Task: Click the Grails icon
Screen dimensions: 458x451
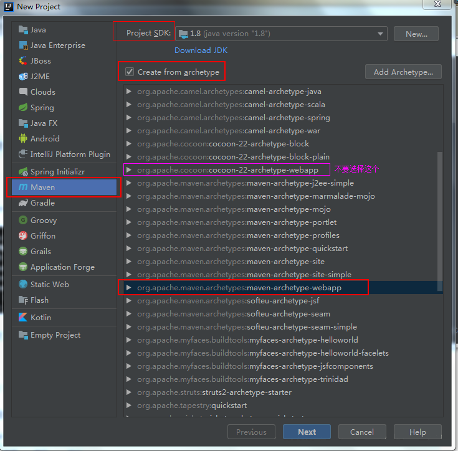Action: 23,251
